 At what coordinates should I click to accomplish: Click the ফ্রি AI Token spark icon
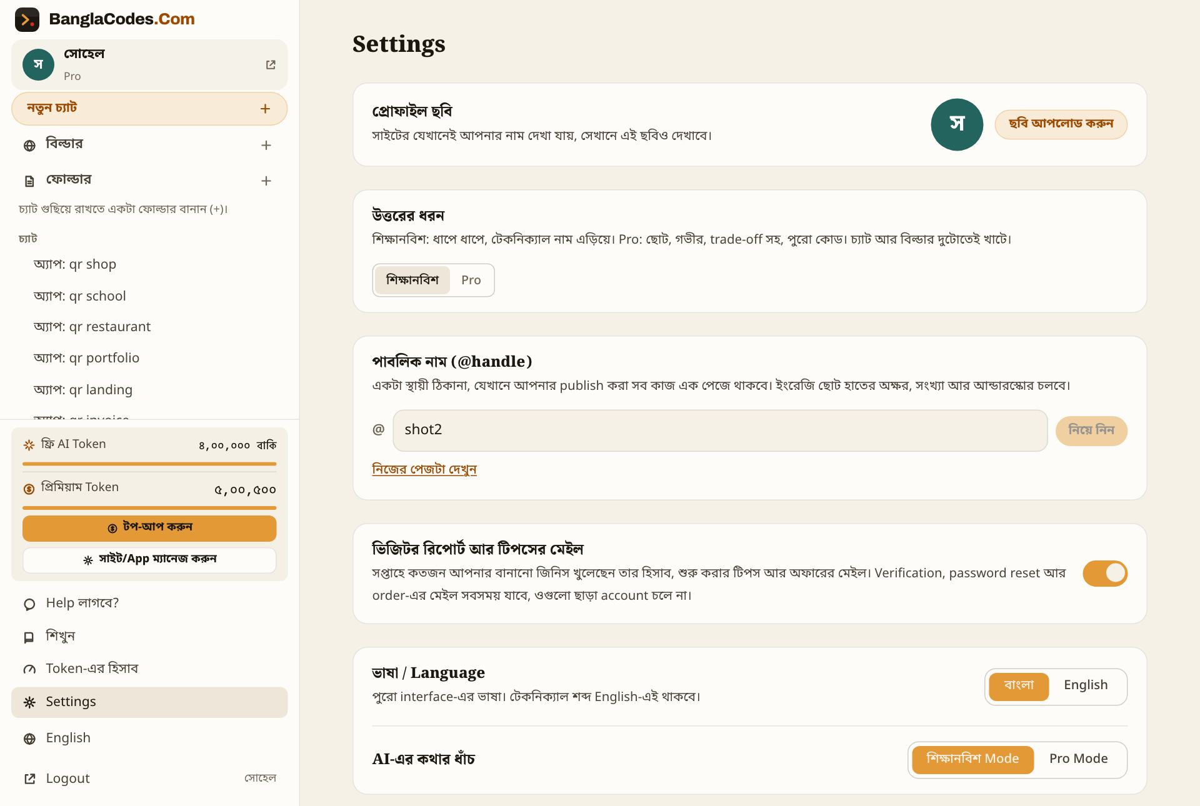[29, 445]
